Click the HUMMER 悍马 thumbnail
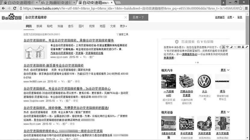This screenshot has width=250, height=140. tap(222, 81)
